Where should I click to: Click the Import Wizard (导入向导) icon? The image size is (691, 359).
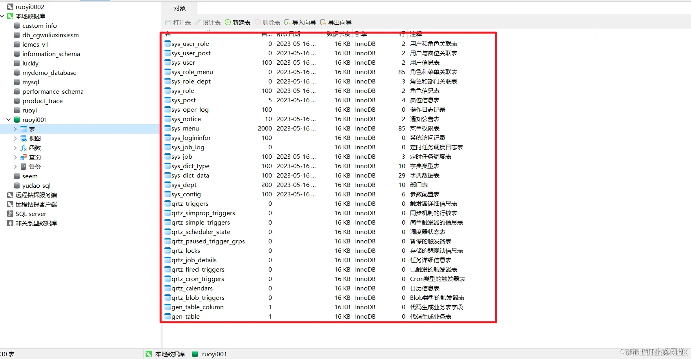coord(288,22)
